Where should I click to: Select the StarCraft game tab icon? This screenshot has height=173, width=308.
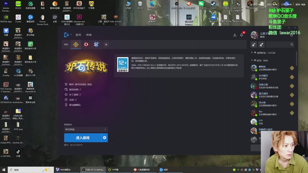pyautogui.click(x=96, y=45)
